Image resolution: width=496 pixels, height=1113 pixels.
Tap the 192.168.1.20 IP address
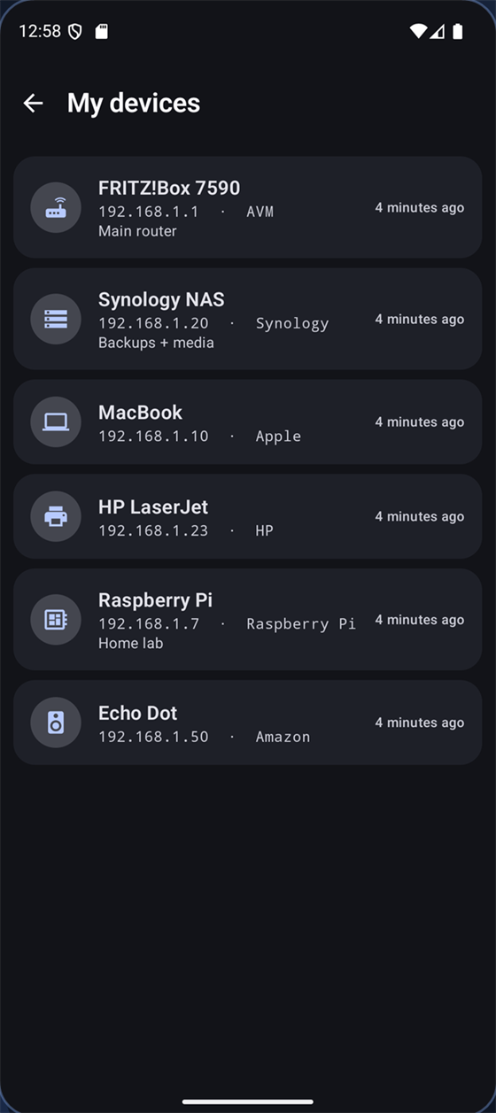[153, 323]
